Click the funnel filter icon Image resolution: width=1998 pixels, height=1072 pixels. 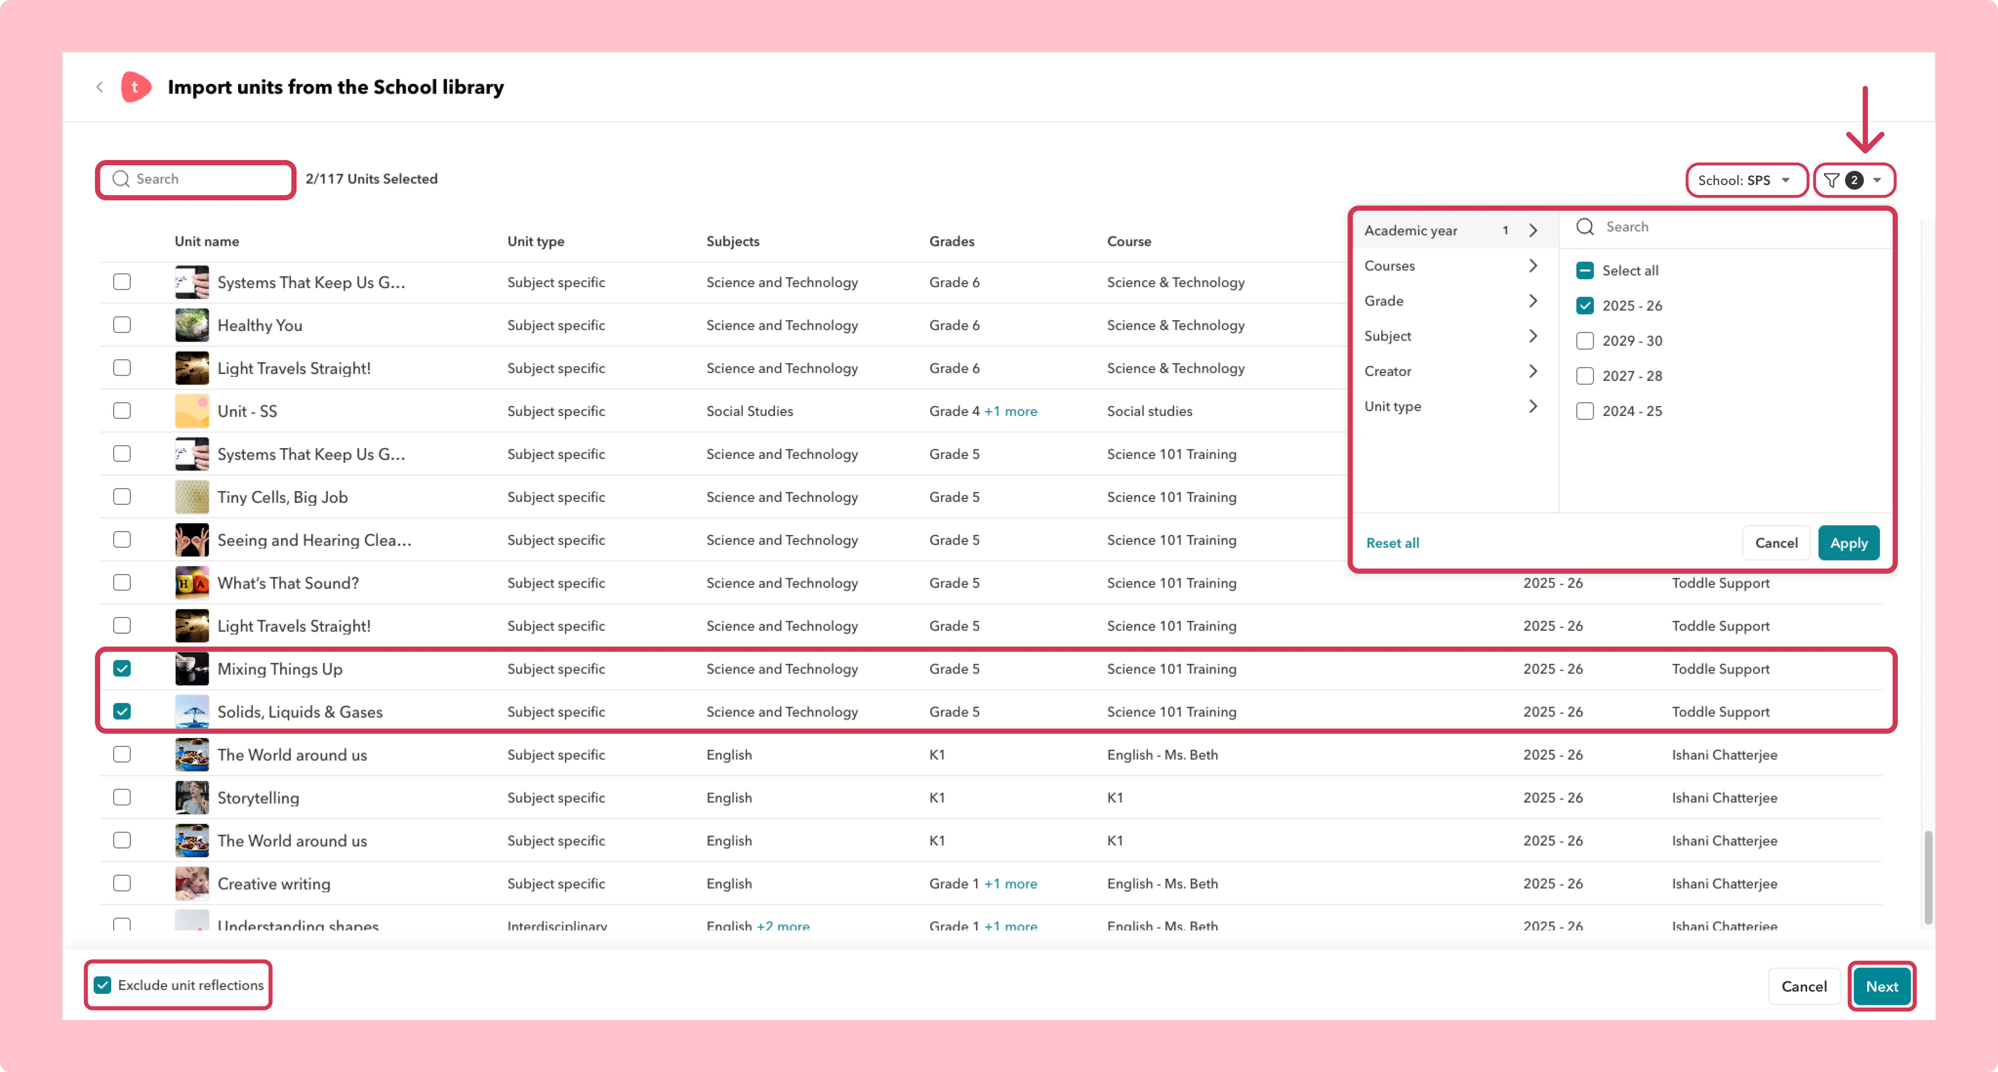(1831, 181)
